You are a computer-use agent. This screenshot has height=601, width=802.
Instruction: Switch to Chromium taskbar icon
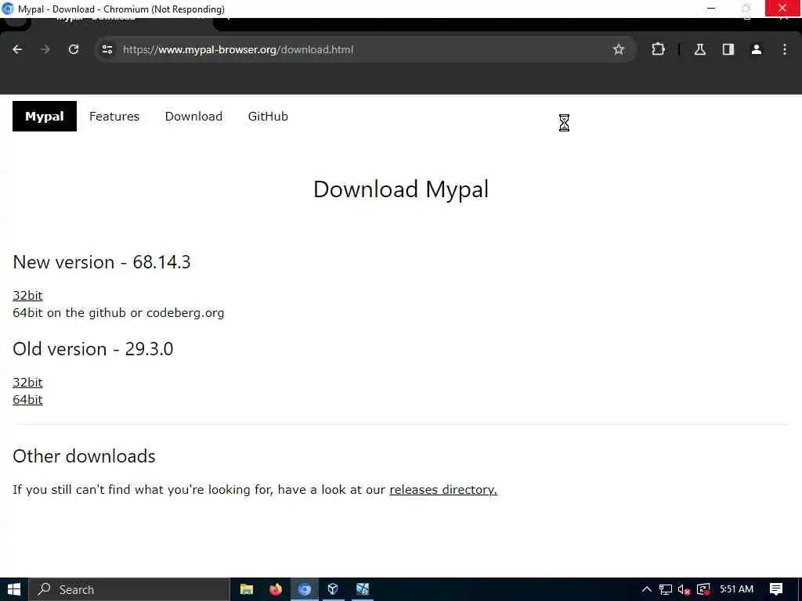[x=305, y=589]
